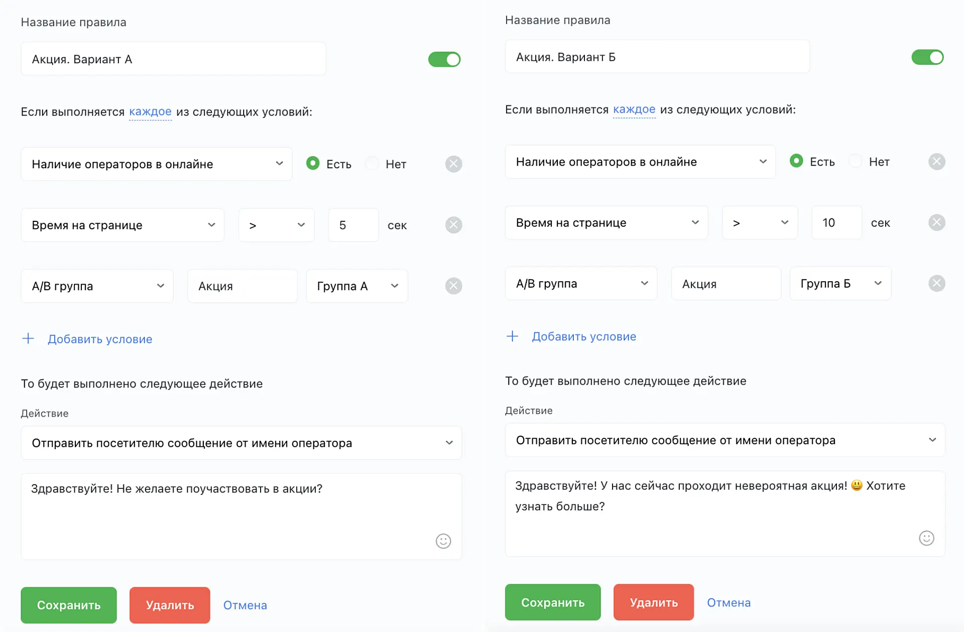
Task: Remove operators online condition in Variant Б
Action: coord(936,162)
